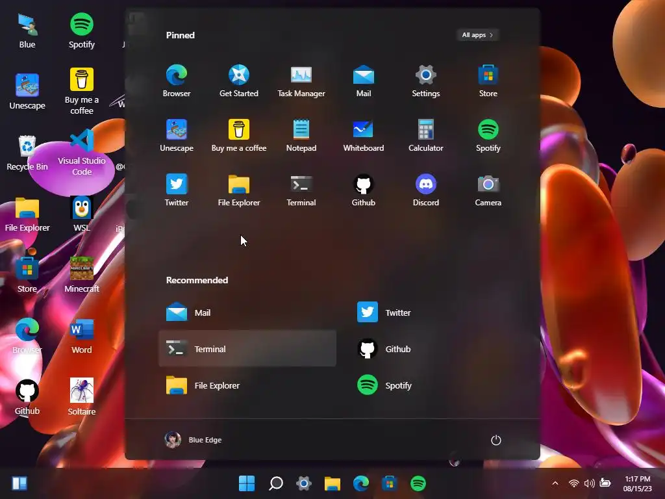Screen dimensions: 665x499
Task: Launch pinned Terminal app
Action: [x=301, y=190]
